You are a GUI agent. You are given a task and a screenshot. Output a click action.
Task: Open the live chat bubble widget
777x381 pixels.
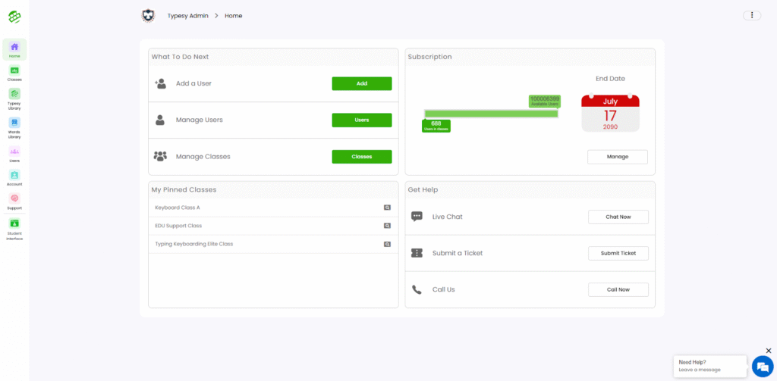(761, 366)
